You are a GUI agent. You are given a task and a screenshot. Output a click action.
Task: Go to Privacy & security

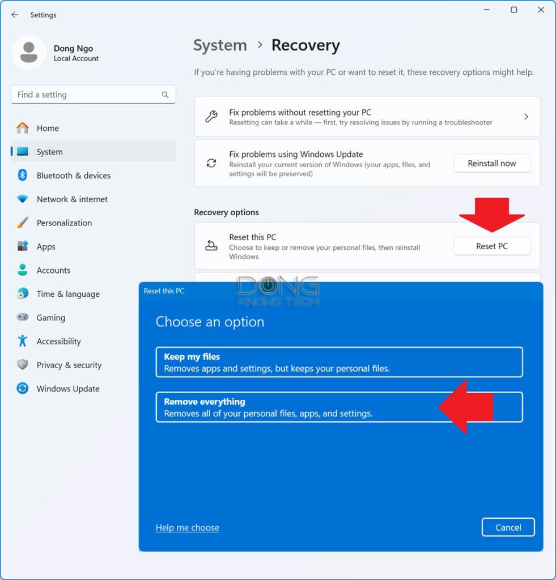[74, 365]
